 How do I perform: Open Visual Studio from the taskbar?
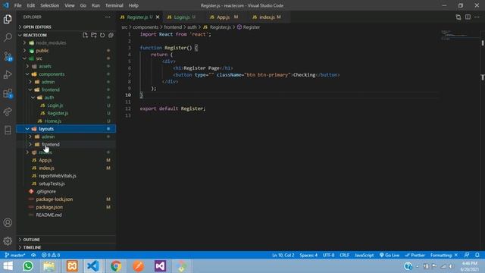point(160,266)
